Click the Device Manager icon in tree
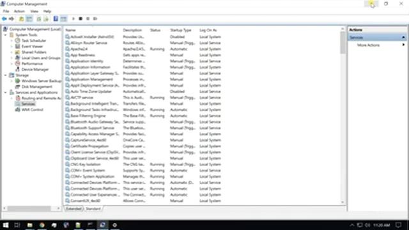This screenshot has width=409, height=230. [x=17, y=69]
